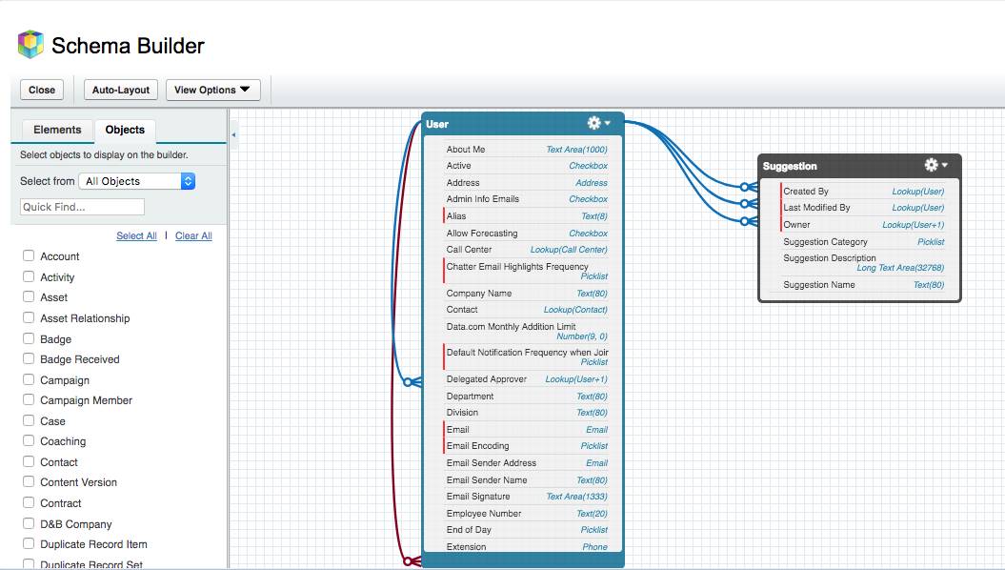Toggle the Activity object checkbox
Image resolution: width=1005 pixels, height=570 pixels.
pos(29,276)
